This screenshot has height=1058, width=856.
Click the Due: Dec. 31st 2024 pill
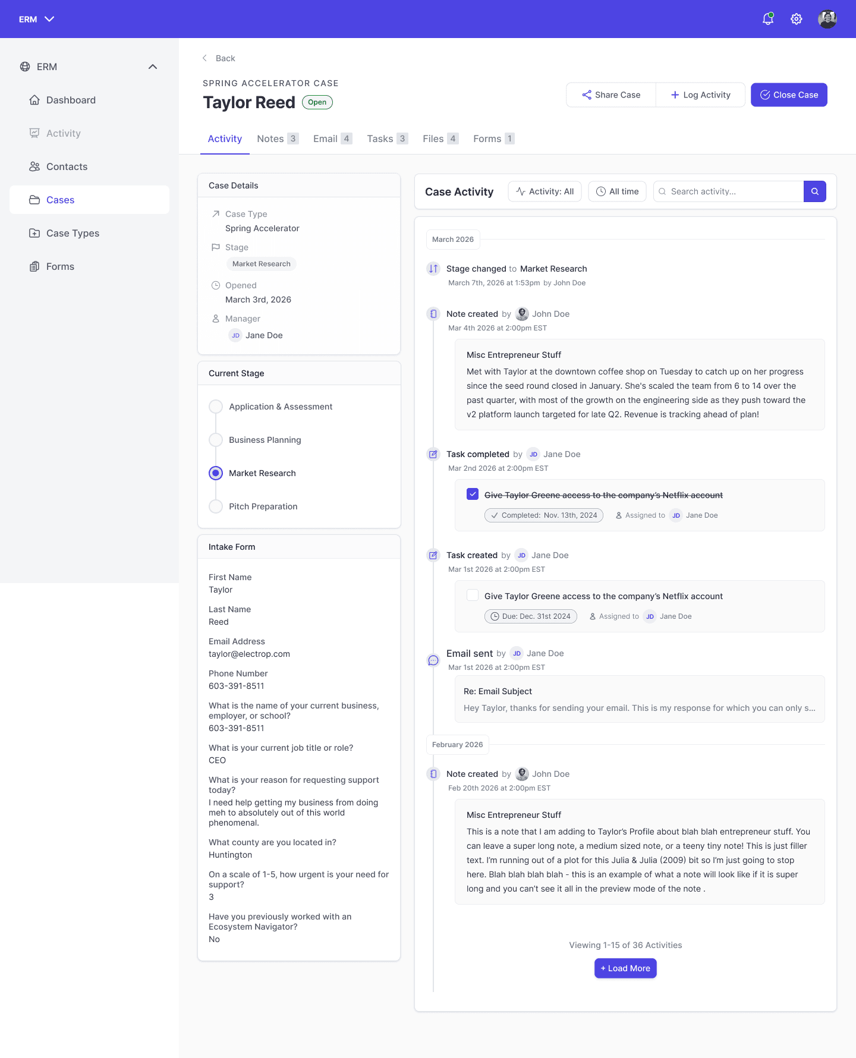(x=531, y=616)
